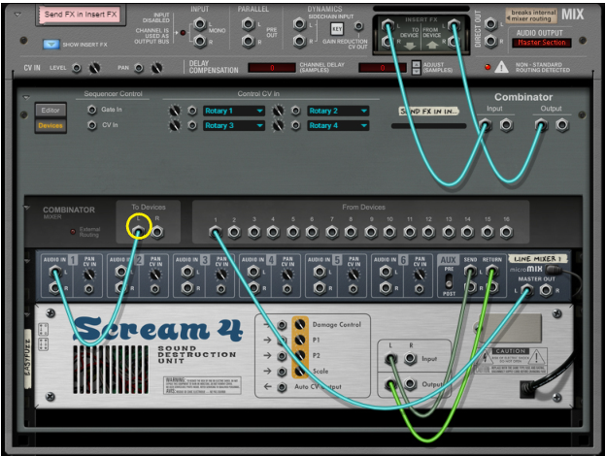Open the Rotary 2 CV dropdown
The image size is (606, 456).
pos(338,111)
